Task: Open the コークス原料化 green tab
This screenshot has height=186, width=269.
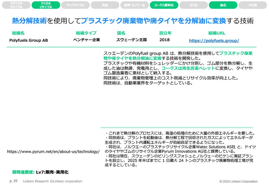Action: coord(164,5)
